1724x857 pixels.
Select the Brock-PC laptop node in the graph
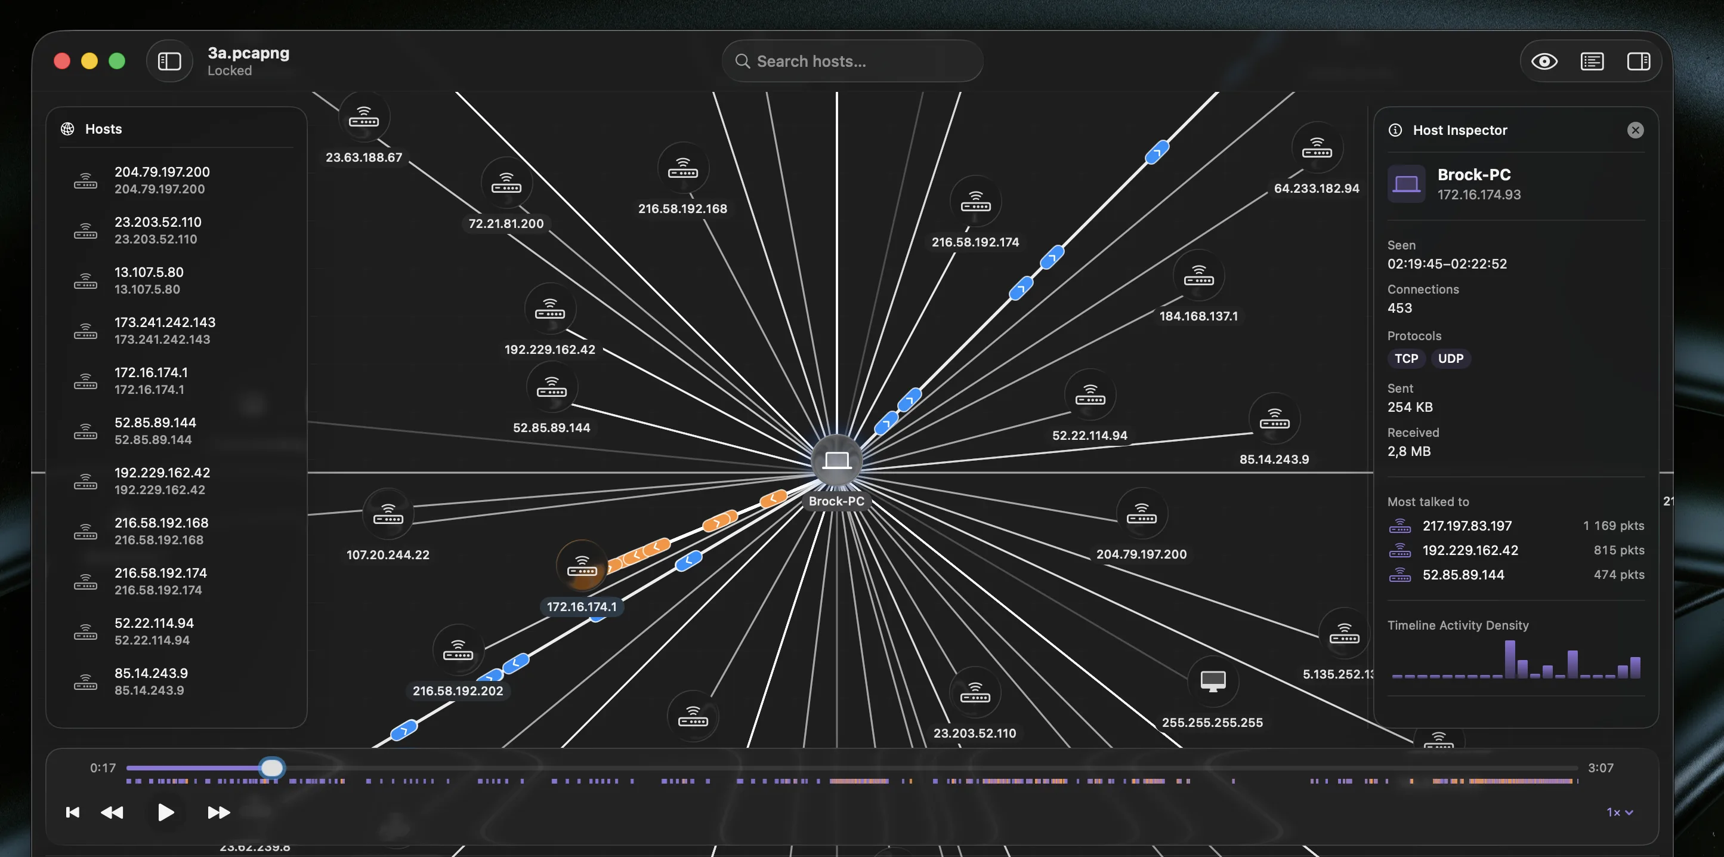point(836,460)
